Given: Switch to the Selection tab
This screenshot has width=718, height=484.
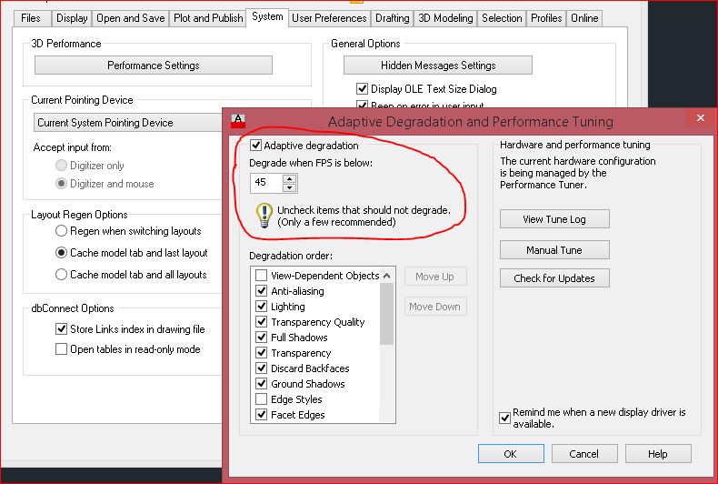Looking at the screenshot, I should tap(502, 18).
